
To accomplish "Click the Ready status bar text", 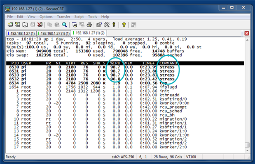I will (x=11, y=157).
